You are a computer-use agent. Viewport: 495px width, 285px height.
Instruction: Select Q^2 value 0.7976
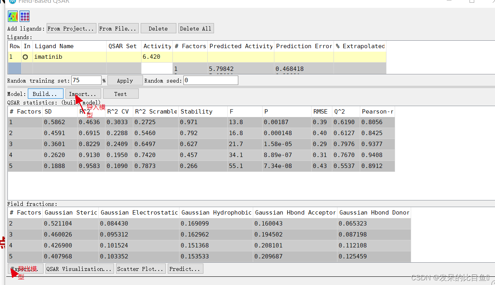point(346,144)
